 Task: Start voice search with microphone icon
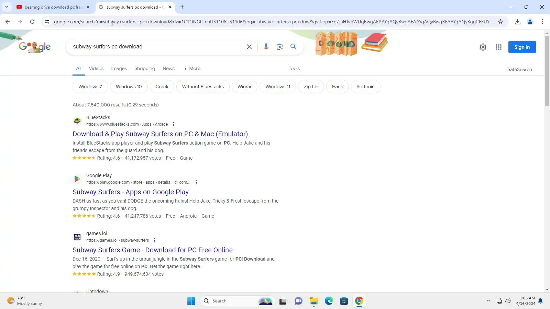tap(266, 47)
